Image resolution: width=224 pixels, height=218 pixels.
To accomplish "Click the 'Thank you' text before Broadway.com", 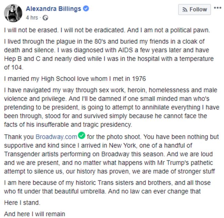I will click(19, 138).
